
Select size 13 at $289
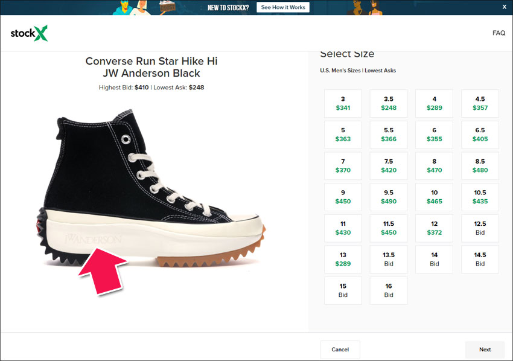click(343, 259)
